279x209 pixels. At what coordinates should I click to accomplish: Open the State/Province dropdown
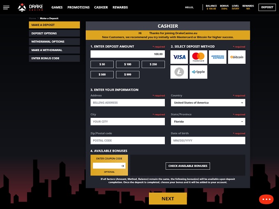click(208, 121)
